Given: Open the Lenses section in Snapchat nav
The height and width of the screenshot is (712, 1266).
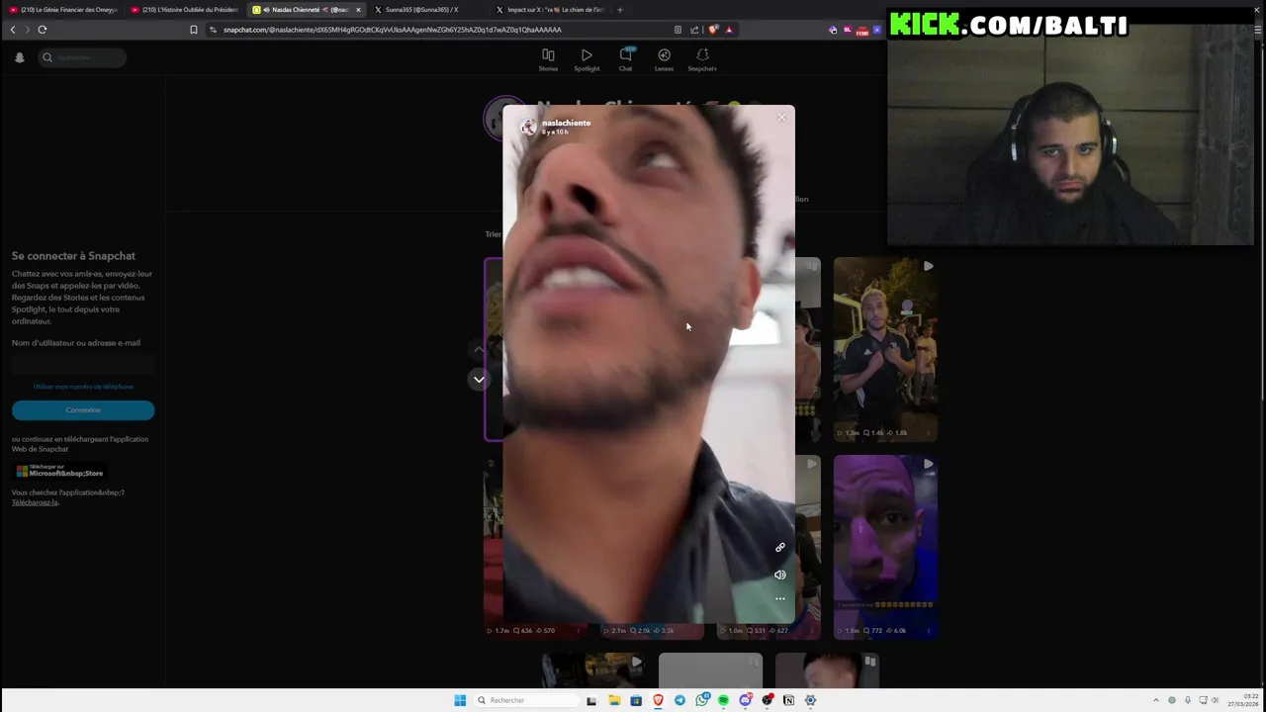Looking at the screenshot, I should pos(664,59).
